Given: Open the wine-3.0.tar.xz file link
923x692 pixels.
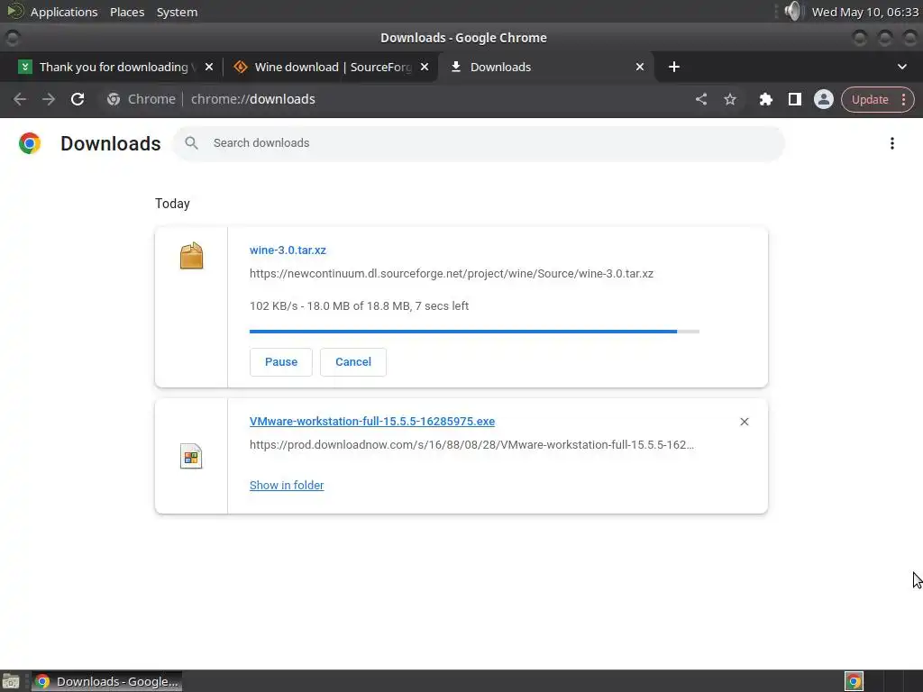Looking at the screenshot, I should (x=288, y=250).
